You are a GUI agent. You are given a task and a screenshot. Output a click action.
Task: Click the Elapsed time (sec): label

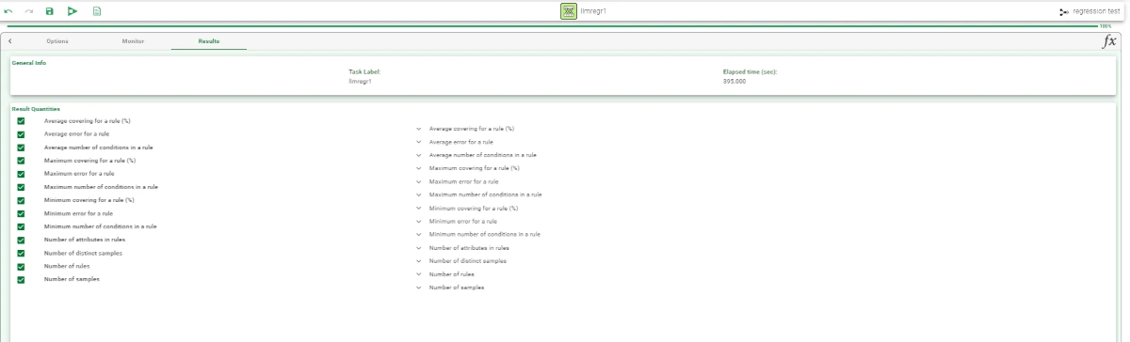tap(751, 71)
